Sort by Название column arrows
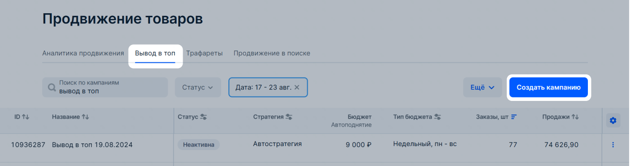This screenshot has height=166, width=630. (86, 117)
